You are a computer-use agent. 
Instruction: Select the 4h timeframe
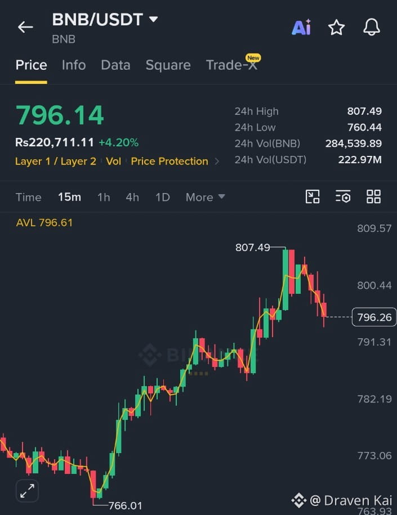(x=132, y=197)
